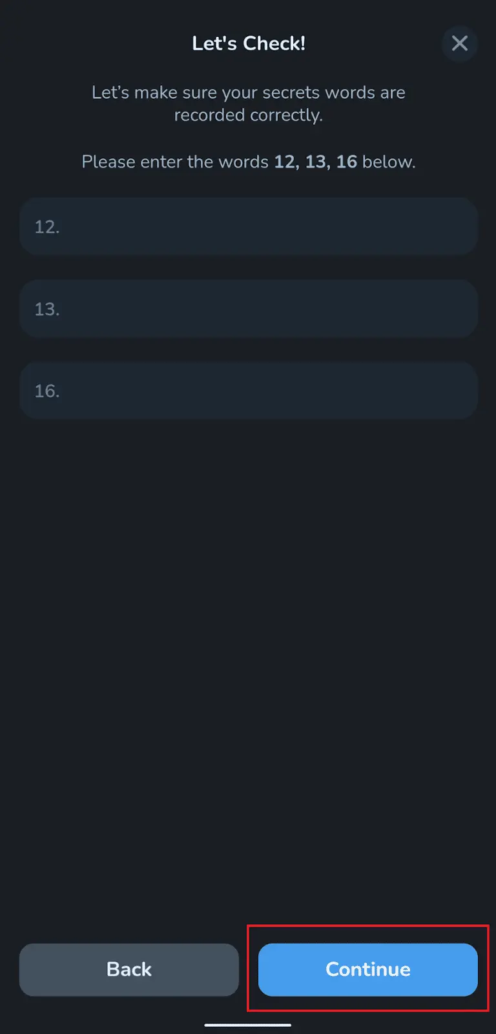This screenshot has height=1034, width=496.
Task: Click the "16." placeholder label
Action: [x=47, y=391]
